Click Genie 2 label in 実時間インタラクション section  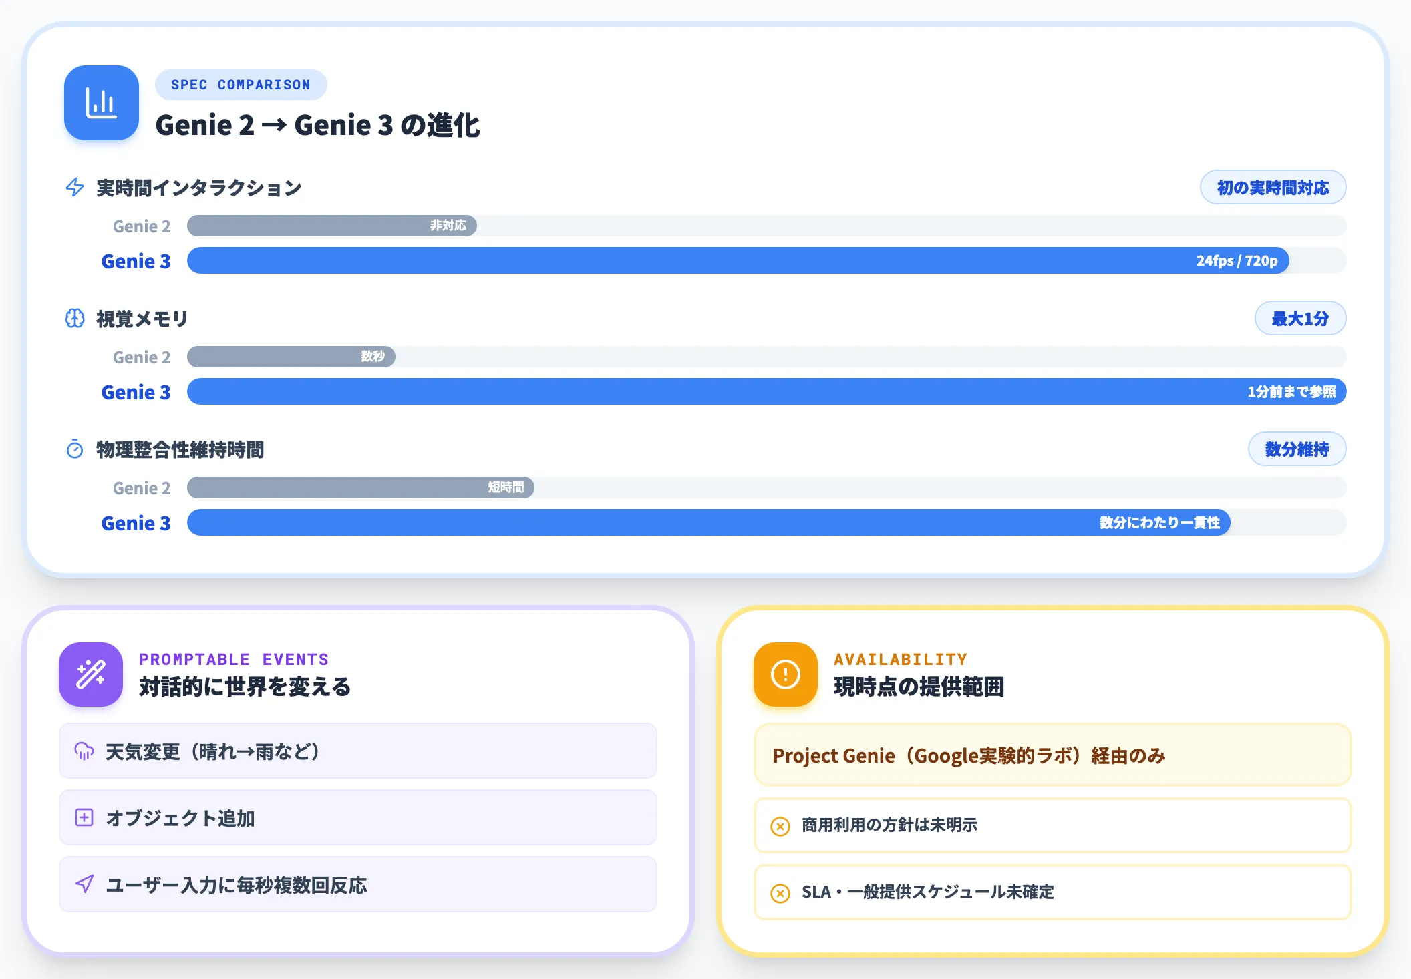point(142,226)
